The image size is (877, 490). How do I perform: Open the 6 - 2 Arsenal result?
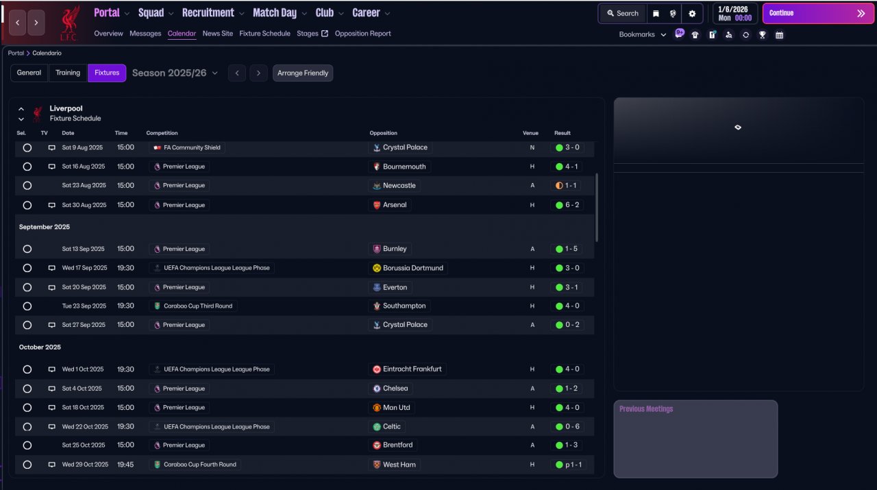(567, 205)
